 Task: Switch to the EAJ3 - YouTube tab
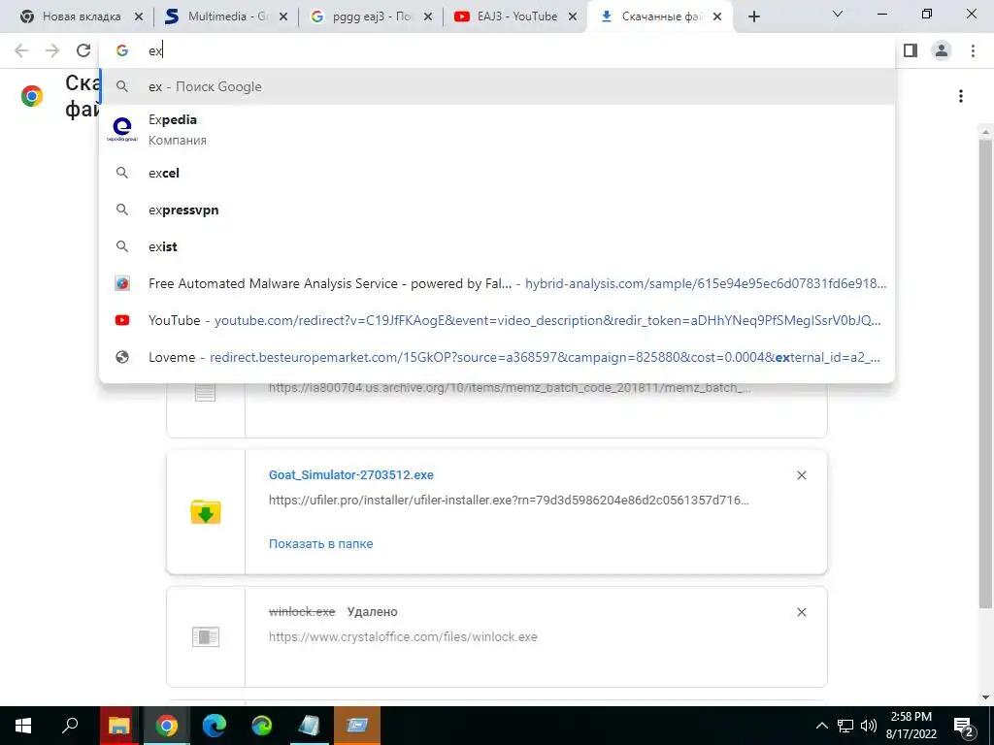[x=515, y=16]
